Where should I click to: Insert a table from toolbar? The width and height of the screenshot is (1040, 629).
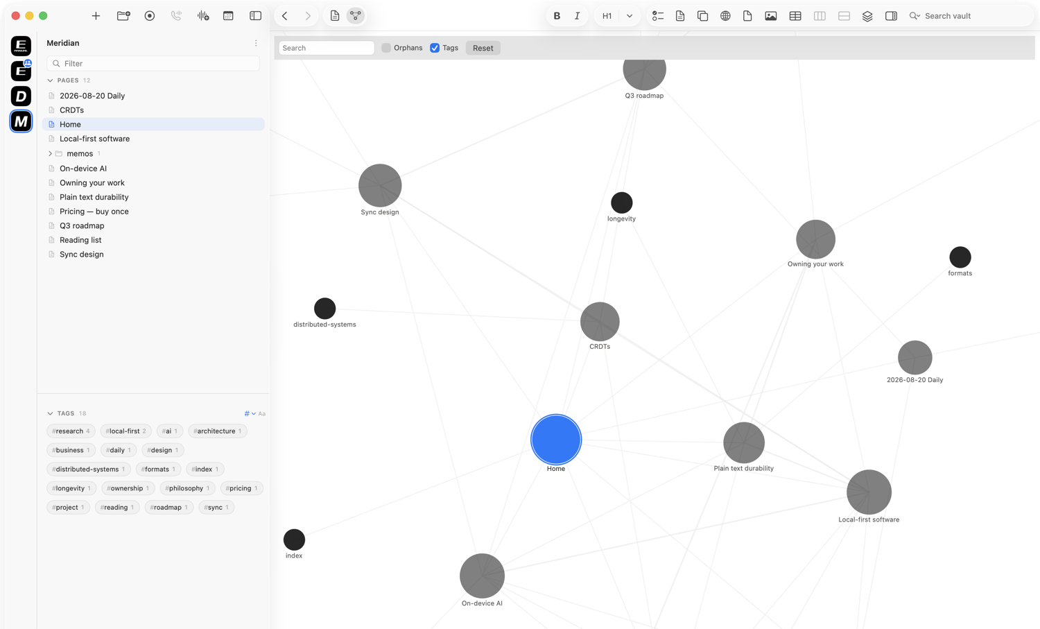[x=795, y=16]
